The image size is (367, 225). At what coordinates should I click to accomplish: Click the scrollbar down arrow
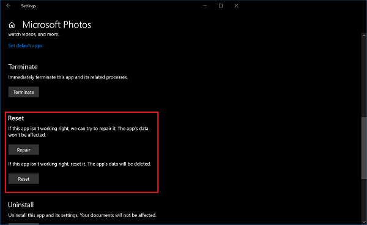point(364,222)
